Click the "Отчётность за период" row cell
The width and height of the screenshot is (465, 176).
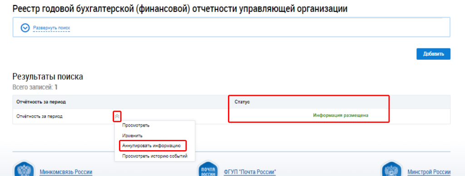coord(39,116)
